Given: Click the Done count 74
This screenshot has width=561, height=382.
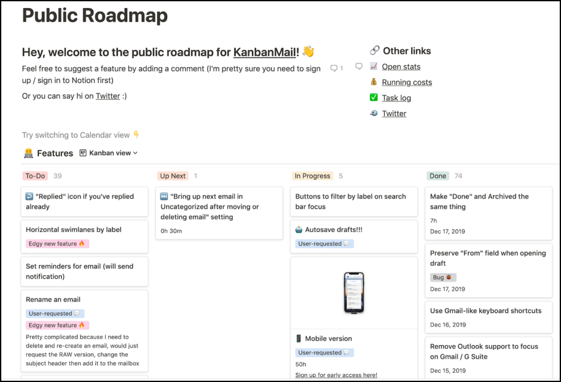Looking at the screenshot, I should (x=459, y=176).
